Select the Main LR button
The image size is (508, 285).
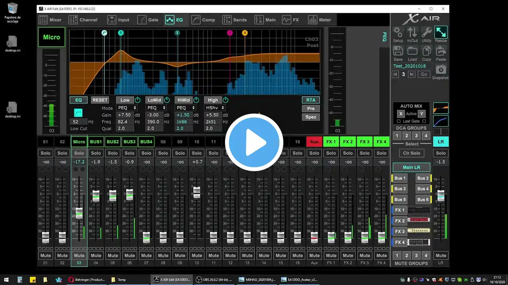412,167
